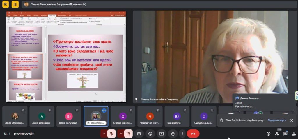Open more options three-dot menu
This screenshot has width=298, height=139.
pos(182,133)
